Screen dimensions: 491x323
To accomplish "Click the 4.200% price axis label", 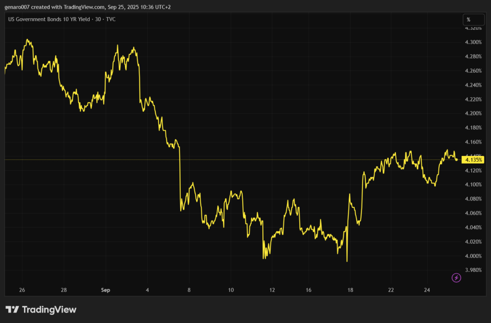I will (x=472, y=113).
